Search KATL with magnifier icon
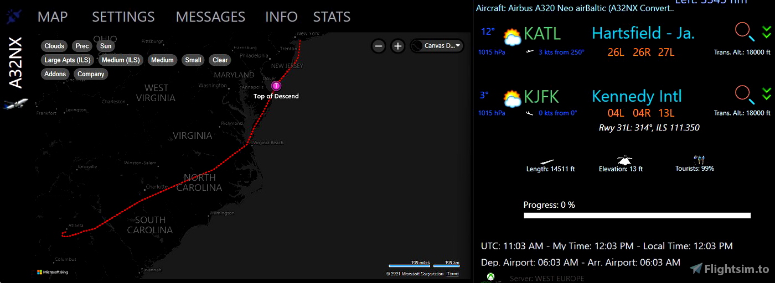The image size is (775, 283). pos(745,32)
